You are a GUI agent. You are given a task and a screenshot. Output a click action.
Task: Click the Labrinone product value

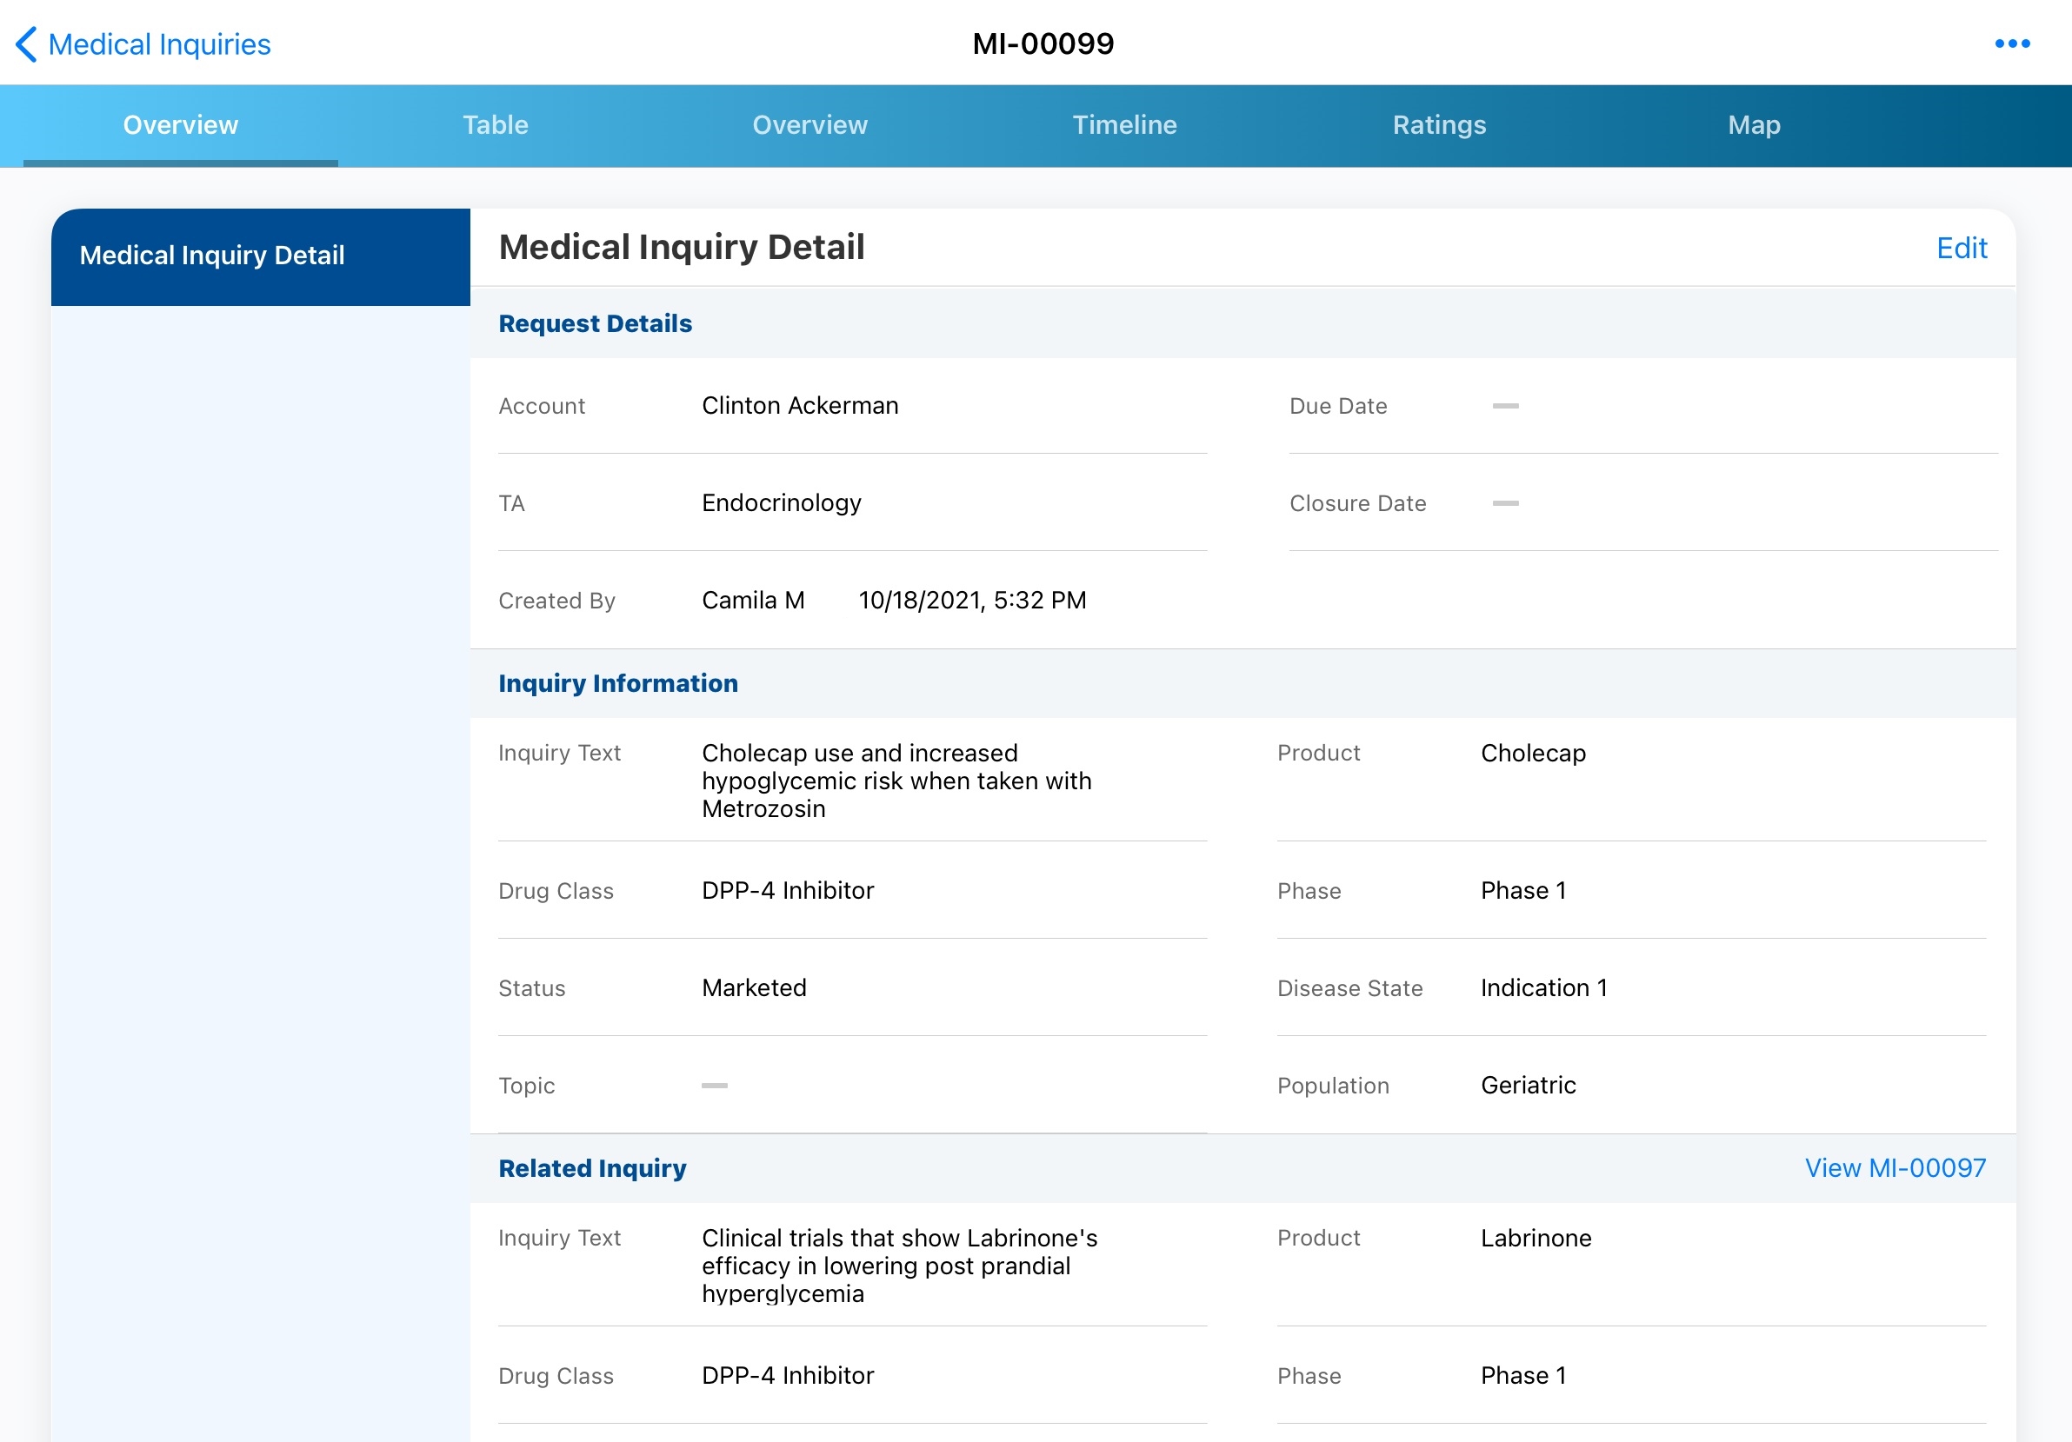tap(1535, 1237)
